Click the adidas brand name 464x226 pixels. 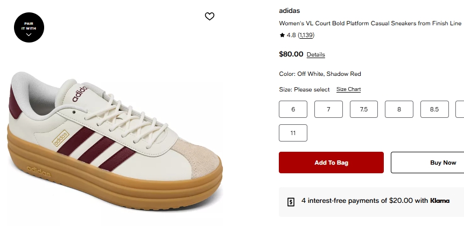[289, 11]
